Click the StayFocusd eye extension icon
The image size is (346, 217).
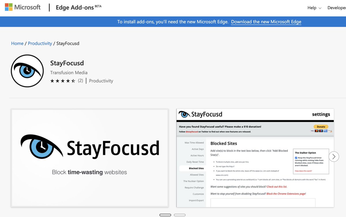[27, 71]
